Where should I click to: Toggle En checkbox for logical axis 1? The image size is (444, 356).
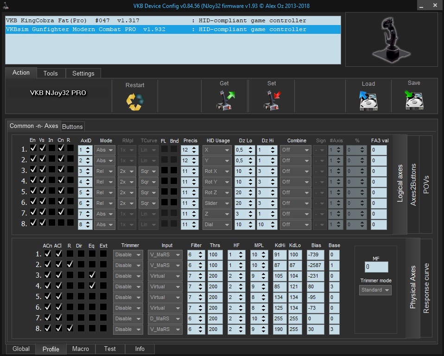click(33, 148)
